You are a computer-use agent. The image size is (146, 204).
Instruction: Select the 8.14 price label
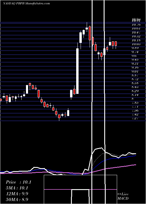[135, 95]
